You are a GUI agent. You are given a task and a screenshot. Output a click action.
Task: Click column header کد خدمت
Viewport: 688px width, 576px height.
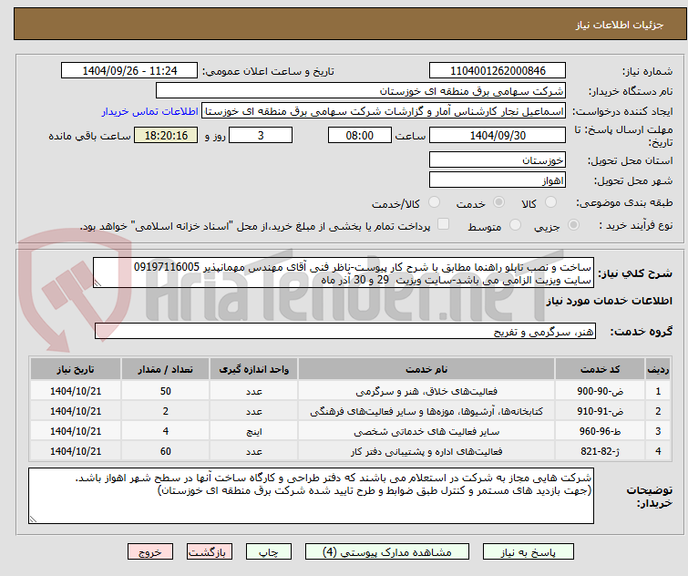coord(600,369)
